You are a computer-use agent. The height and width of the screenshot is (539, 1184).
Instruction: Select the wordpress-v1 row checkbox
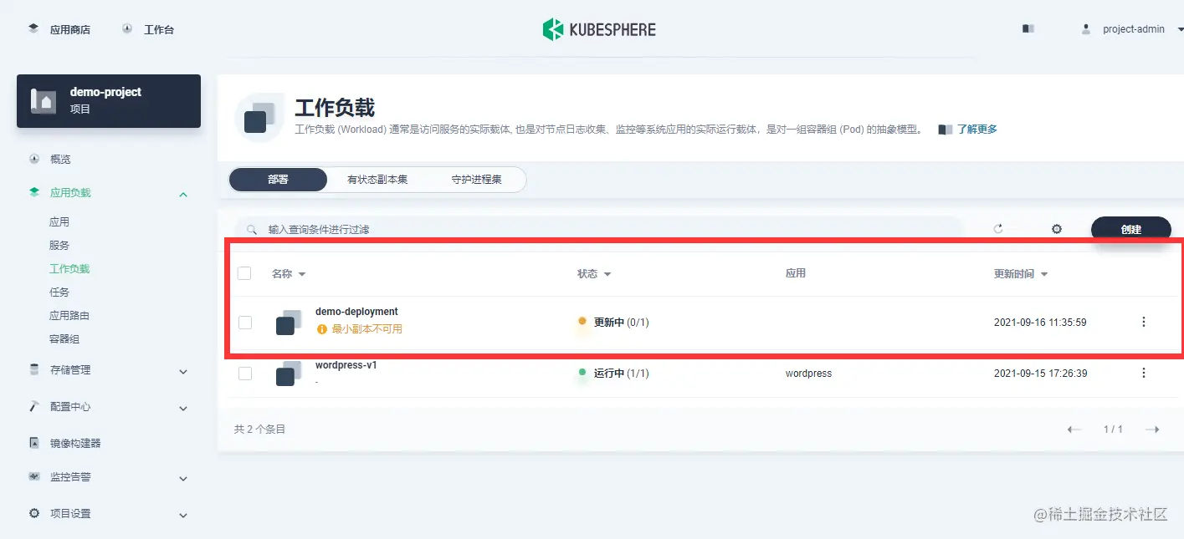point(245,374)
